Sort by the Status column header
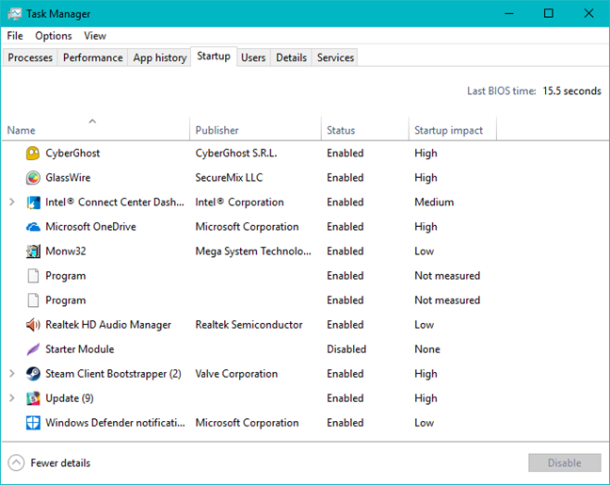 pos(365,128)
